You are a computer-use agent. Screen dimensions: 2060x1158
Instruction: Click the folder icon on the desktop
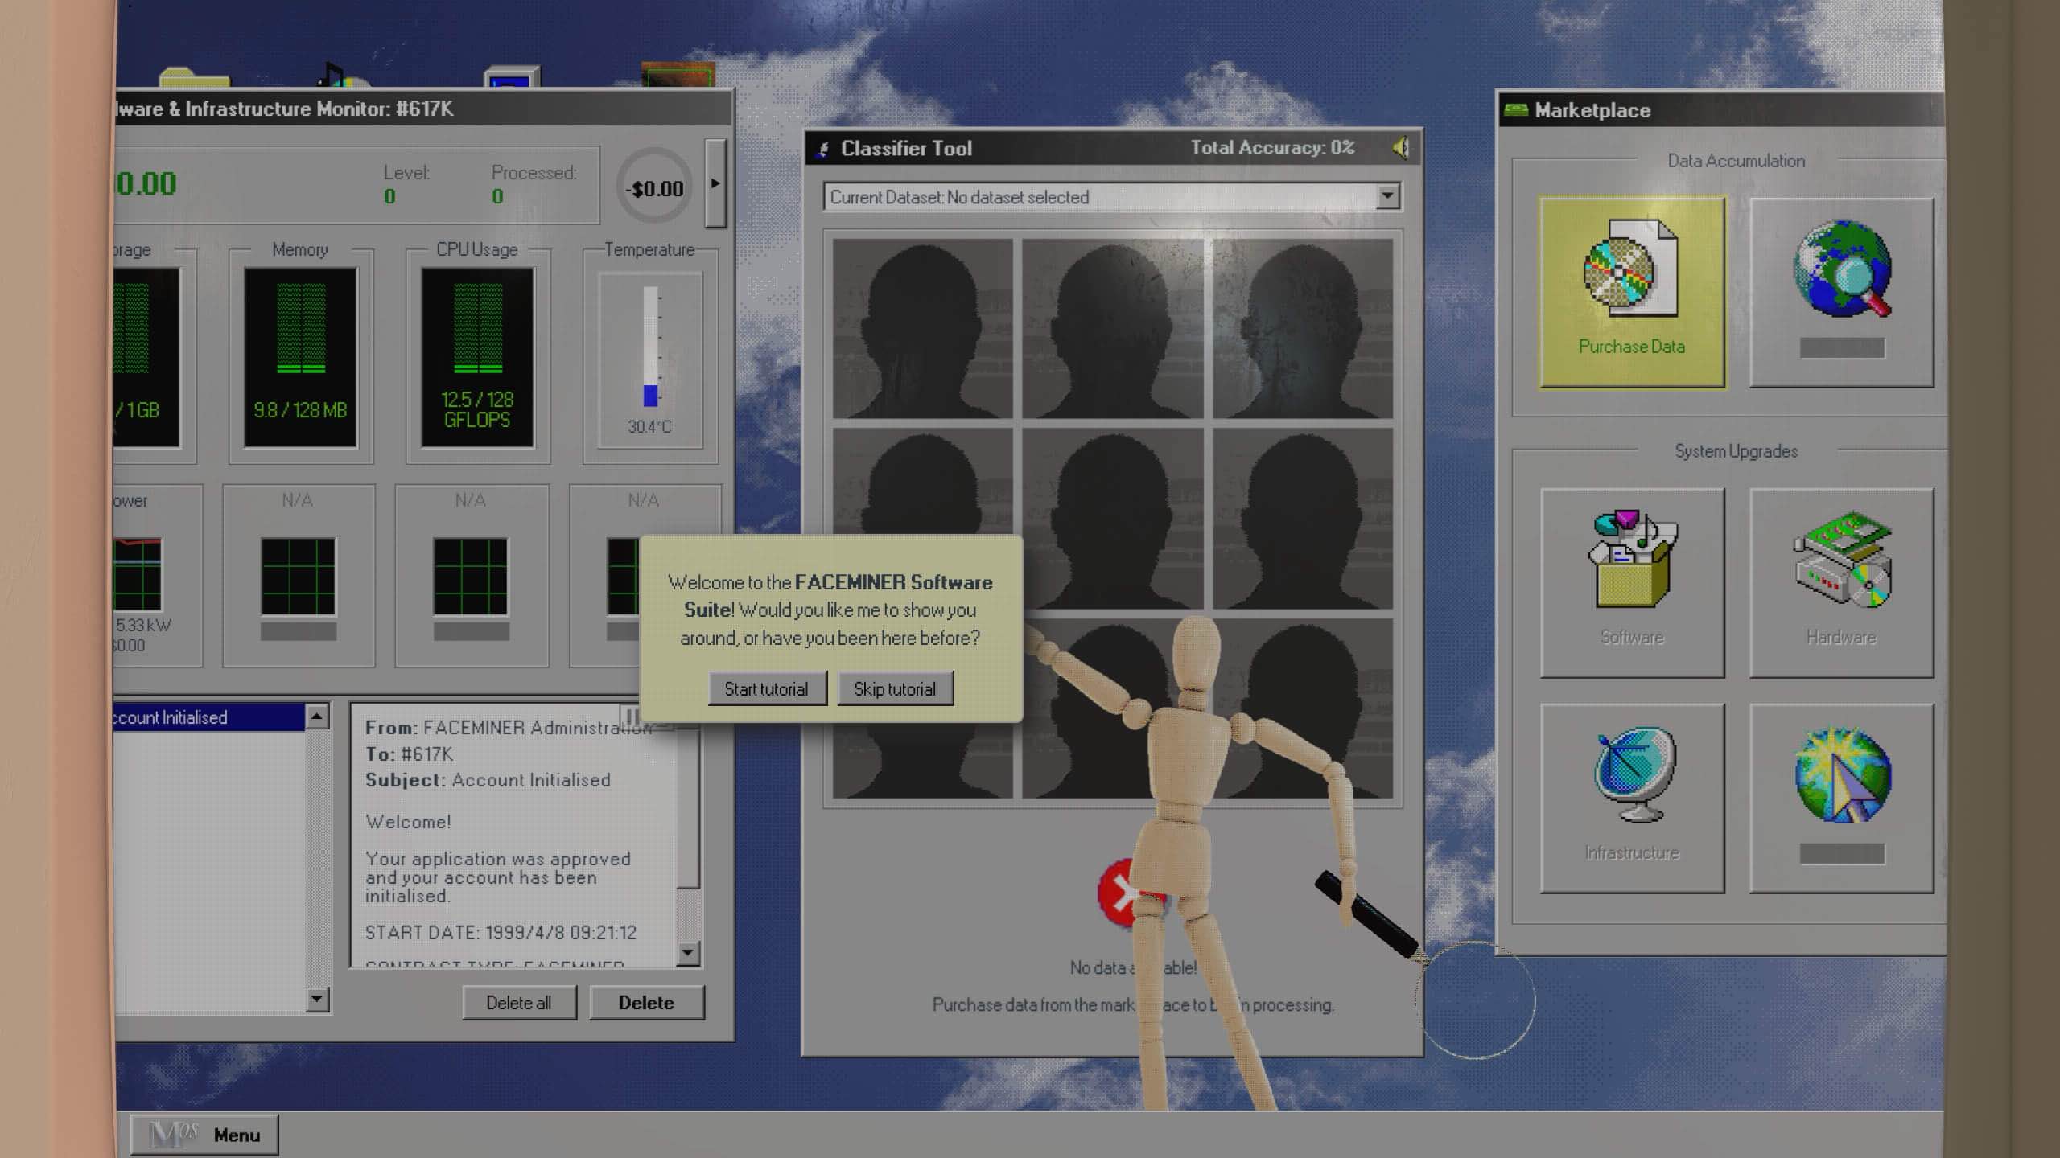[194, 78]
